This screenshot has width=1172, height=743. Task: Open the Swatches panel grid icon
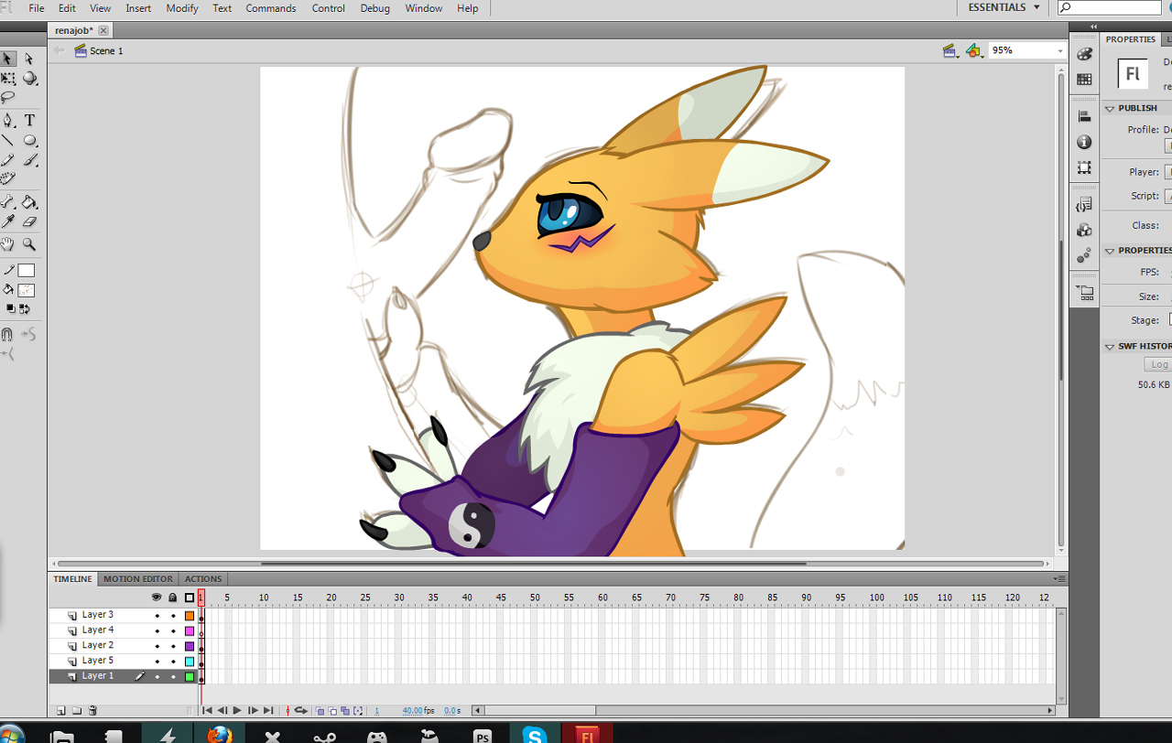pos(1085,80)
